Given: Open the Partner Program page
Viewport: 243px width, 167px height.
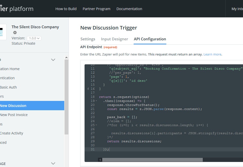Looking at the screenshot, I should (96, 9).
